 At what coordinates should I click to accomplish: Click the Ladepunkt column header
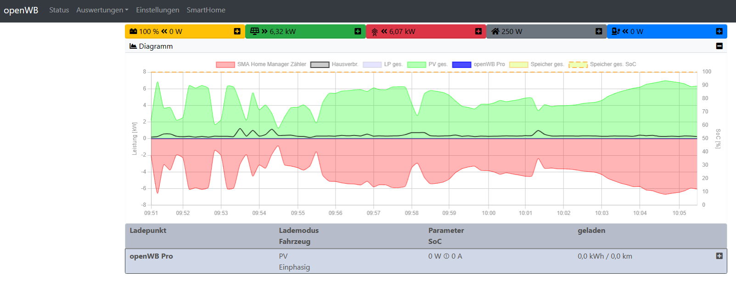coord(148,231)
